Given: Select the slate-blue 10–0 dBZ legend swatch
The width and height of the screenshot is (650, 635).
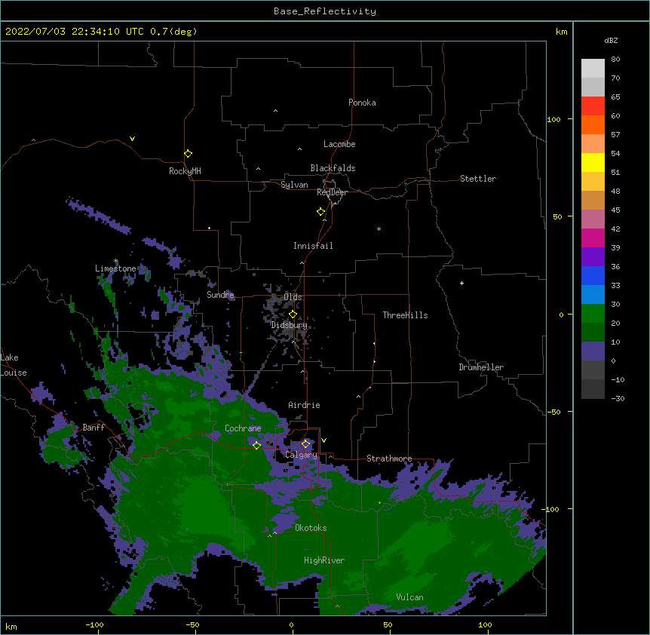Looking at the screenshot, I should [x=593, y=351].
